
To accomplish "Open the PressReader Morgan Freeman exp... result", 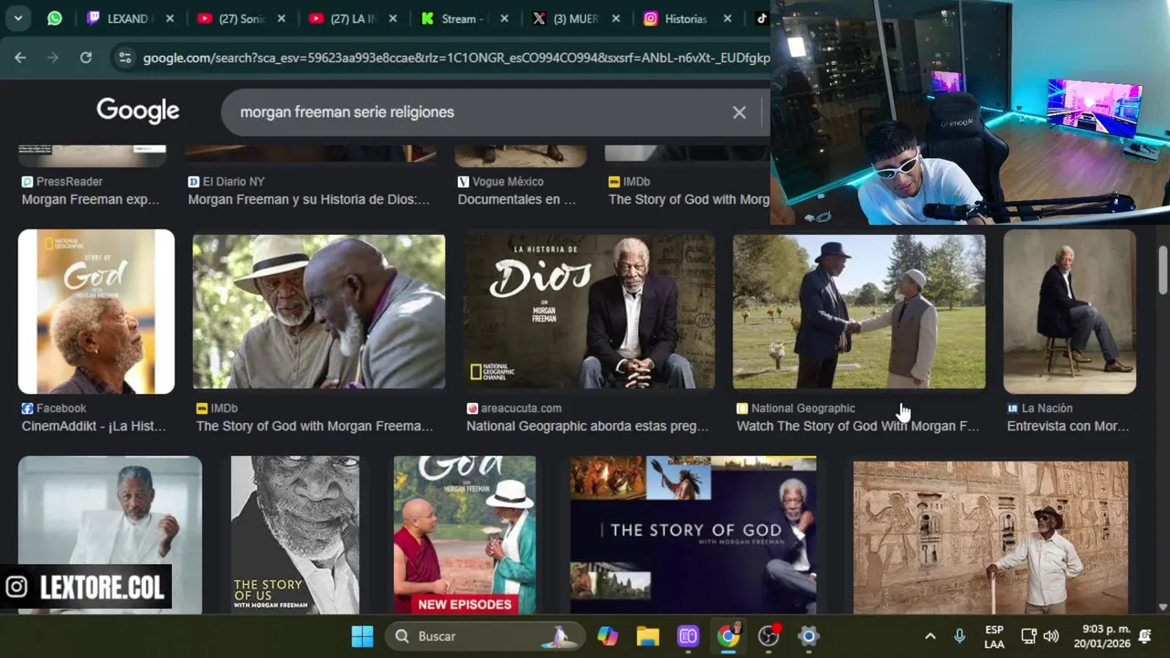I will point(90,199).
